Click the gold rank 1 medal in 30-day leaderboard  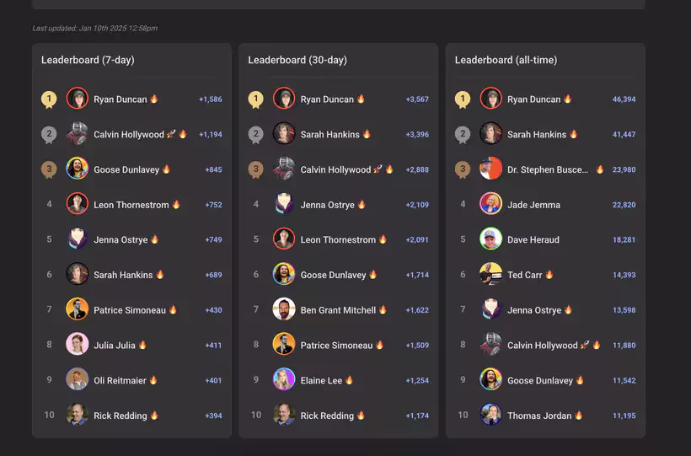tap(255, 99)
